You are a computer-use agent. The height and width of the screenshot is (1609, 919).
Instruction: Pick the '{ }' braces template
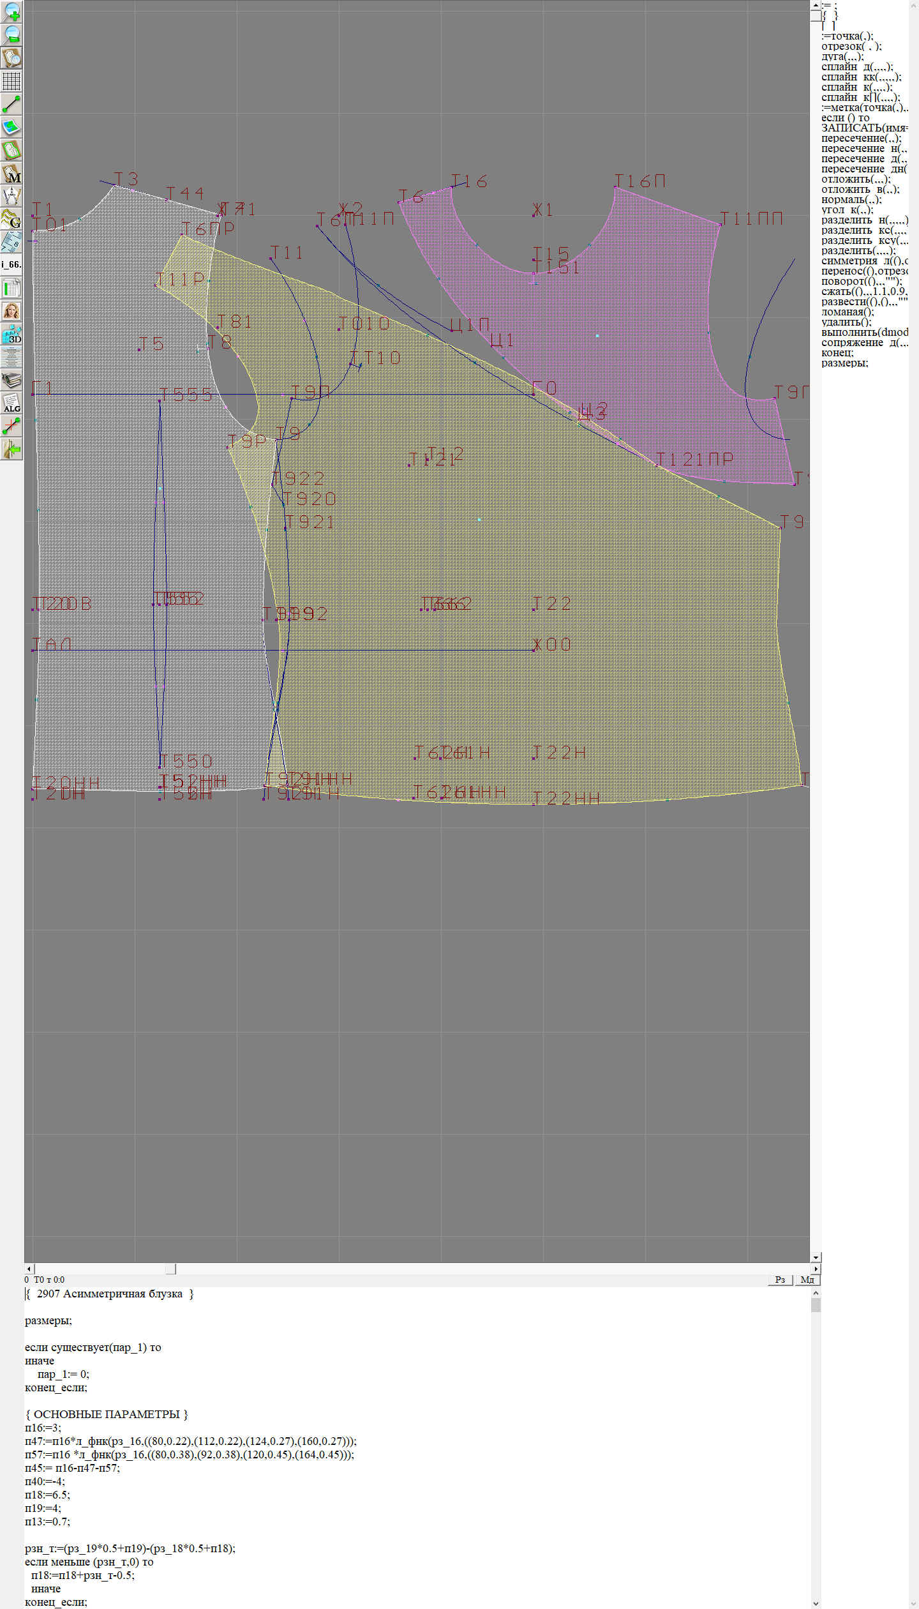[830, 15]
